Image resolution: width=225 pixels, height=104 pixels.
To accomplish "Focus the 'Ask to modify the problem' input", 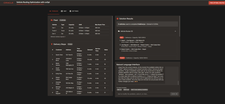I will click(x=143, y=94).
